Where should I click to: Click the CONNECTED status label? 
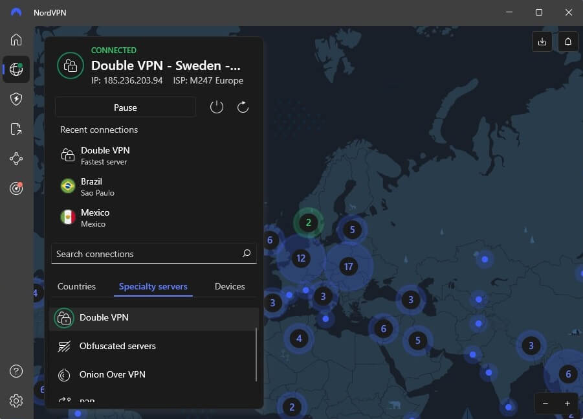pos(114,51)
